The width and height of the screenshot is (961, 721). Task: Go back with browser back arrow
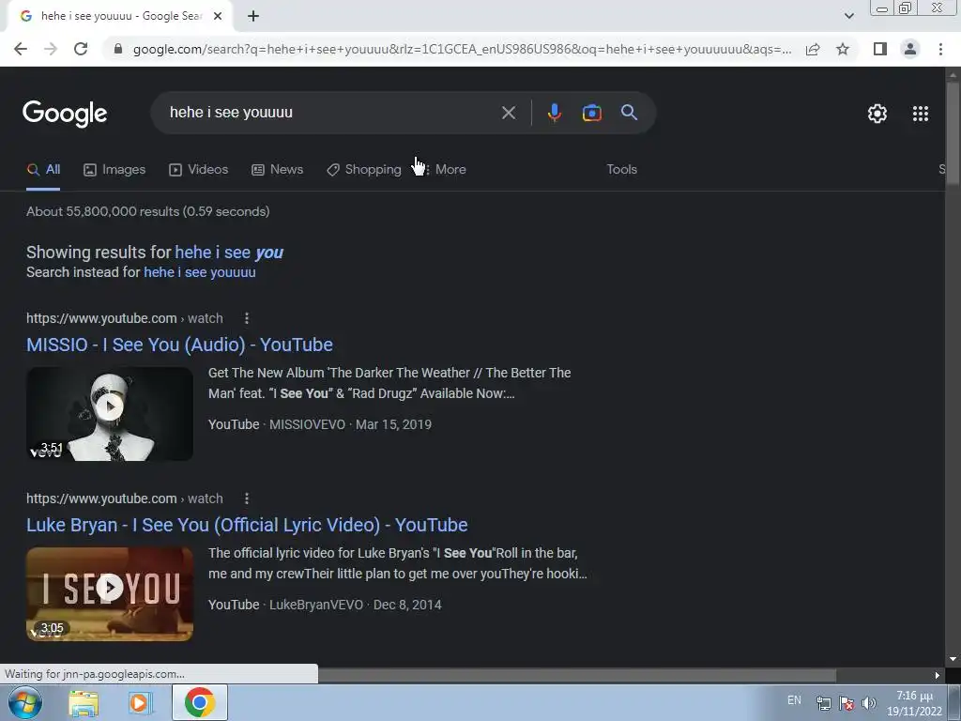21,49
